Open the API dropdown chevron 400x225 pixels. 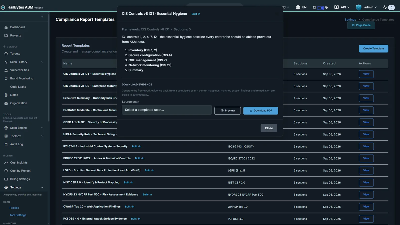348,7
